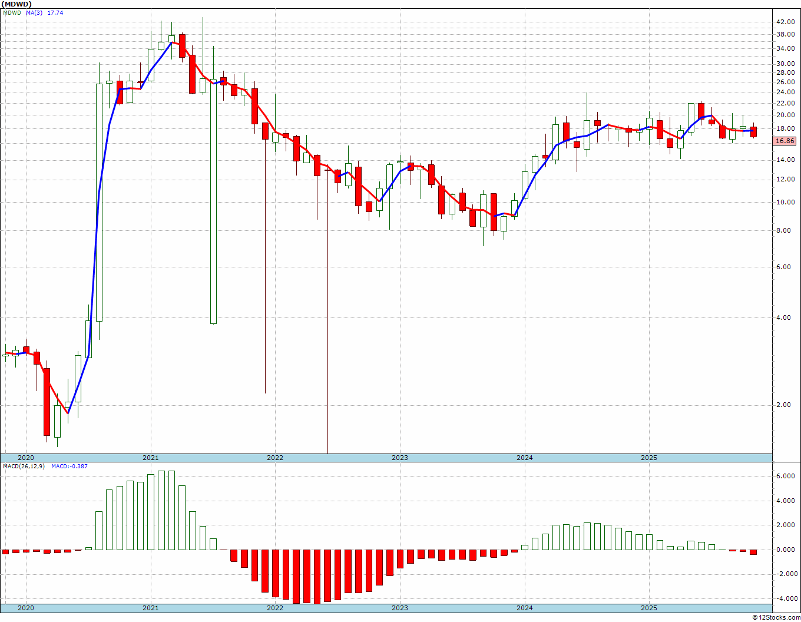The image size is (801, 622).
Task: Select the 4.000 MACD axis label
Action: point(787,501)
